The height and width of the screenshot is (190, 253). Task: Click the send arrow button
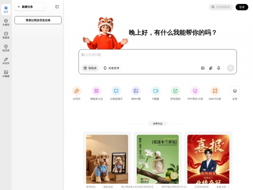click(x=231, y=68)
